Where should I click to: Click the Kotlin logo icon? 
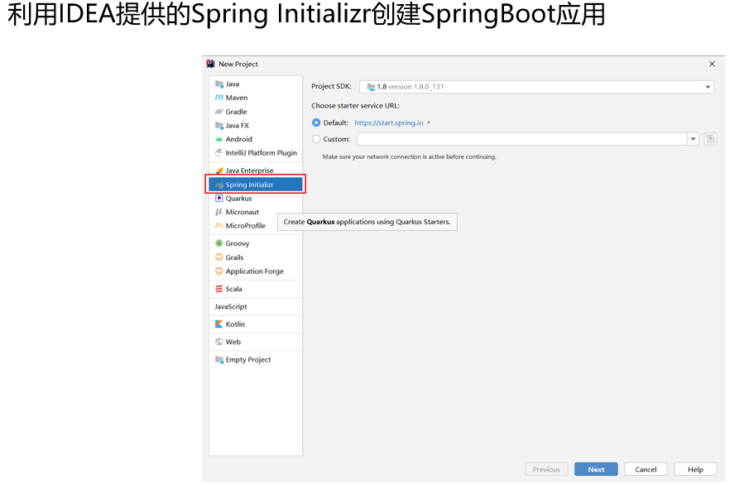click(219, 324)
